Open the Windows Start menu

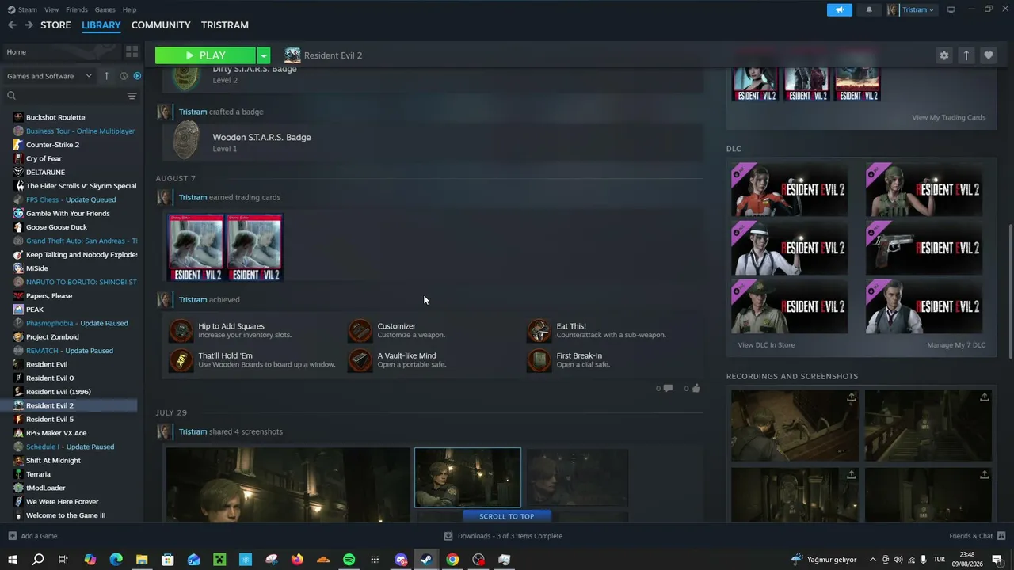coord(12,560)
